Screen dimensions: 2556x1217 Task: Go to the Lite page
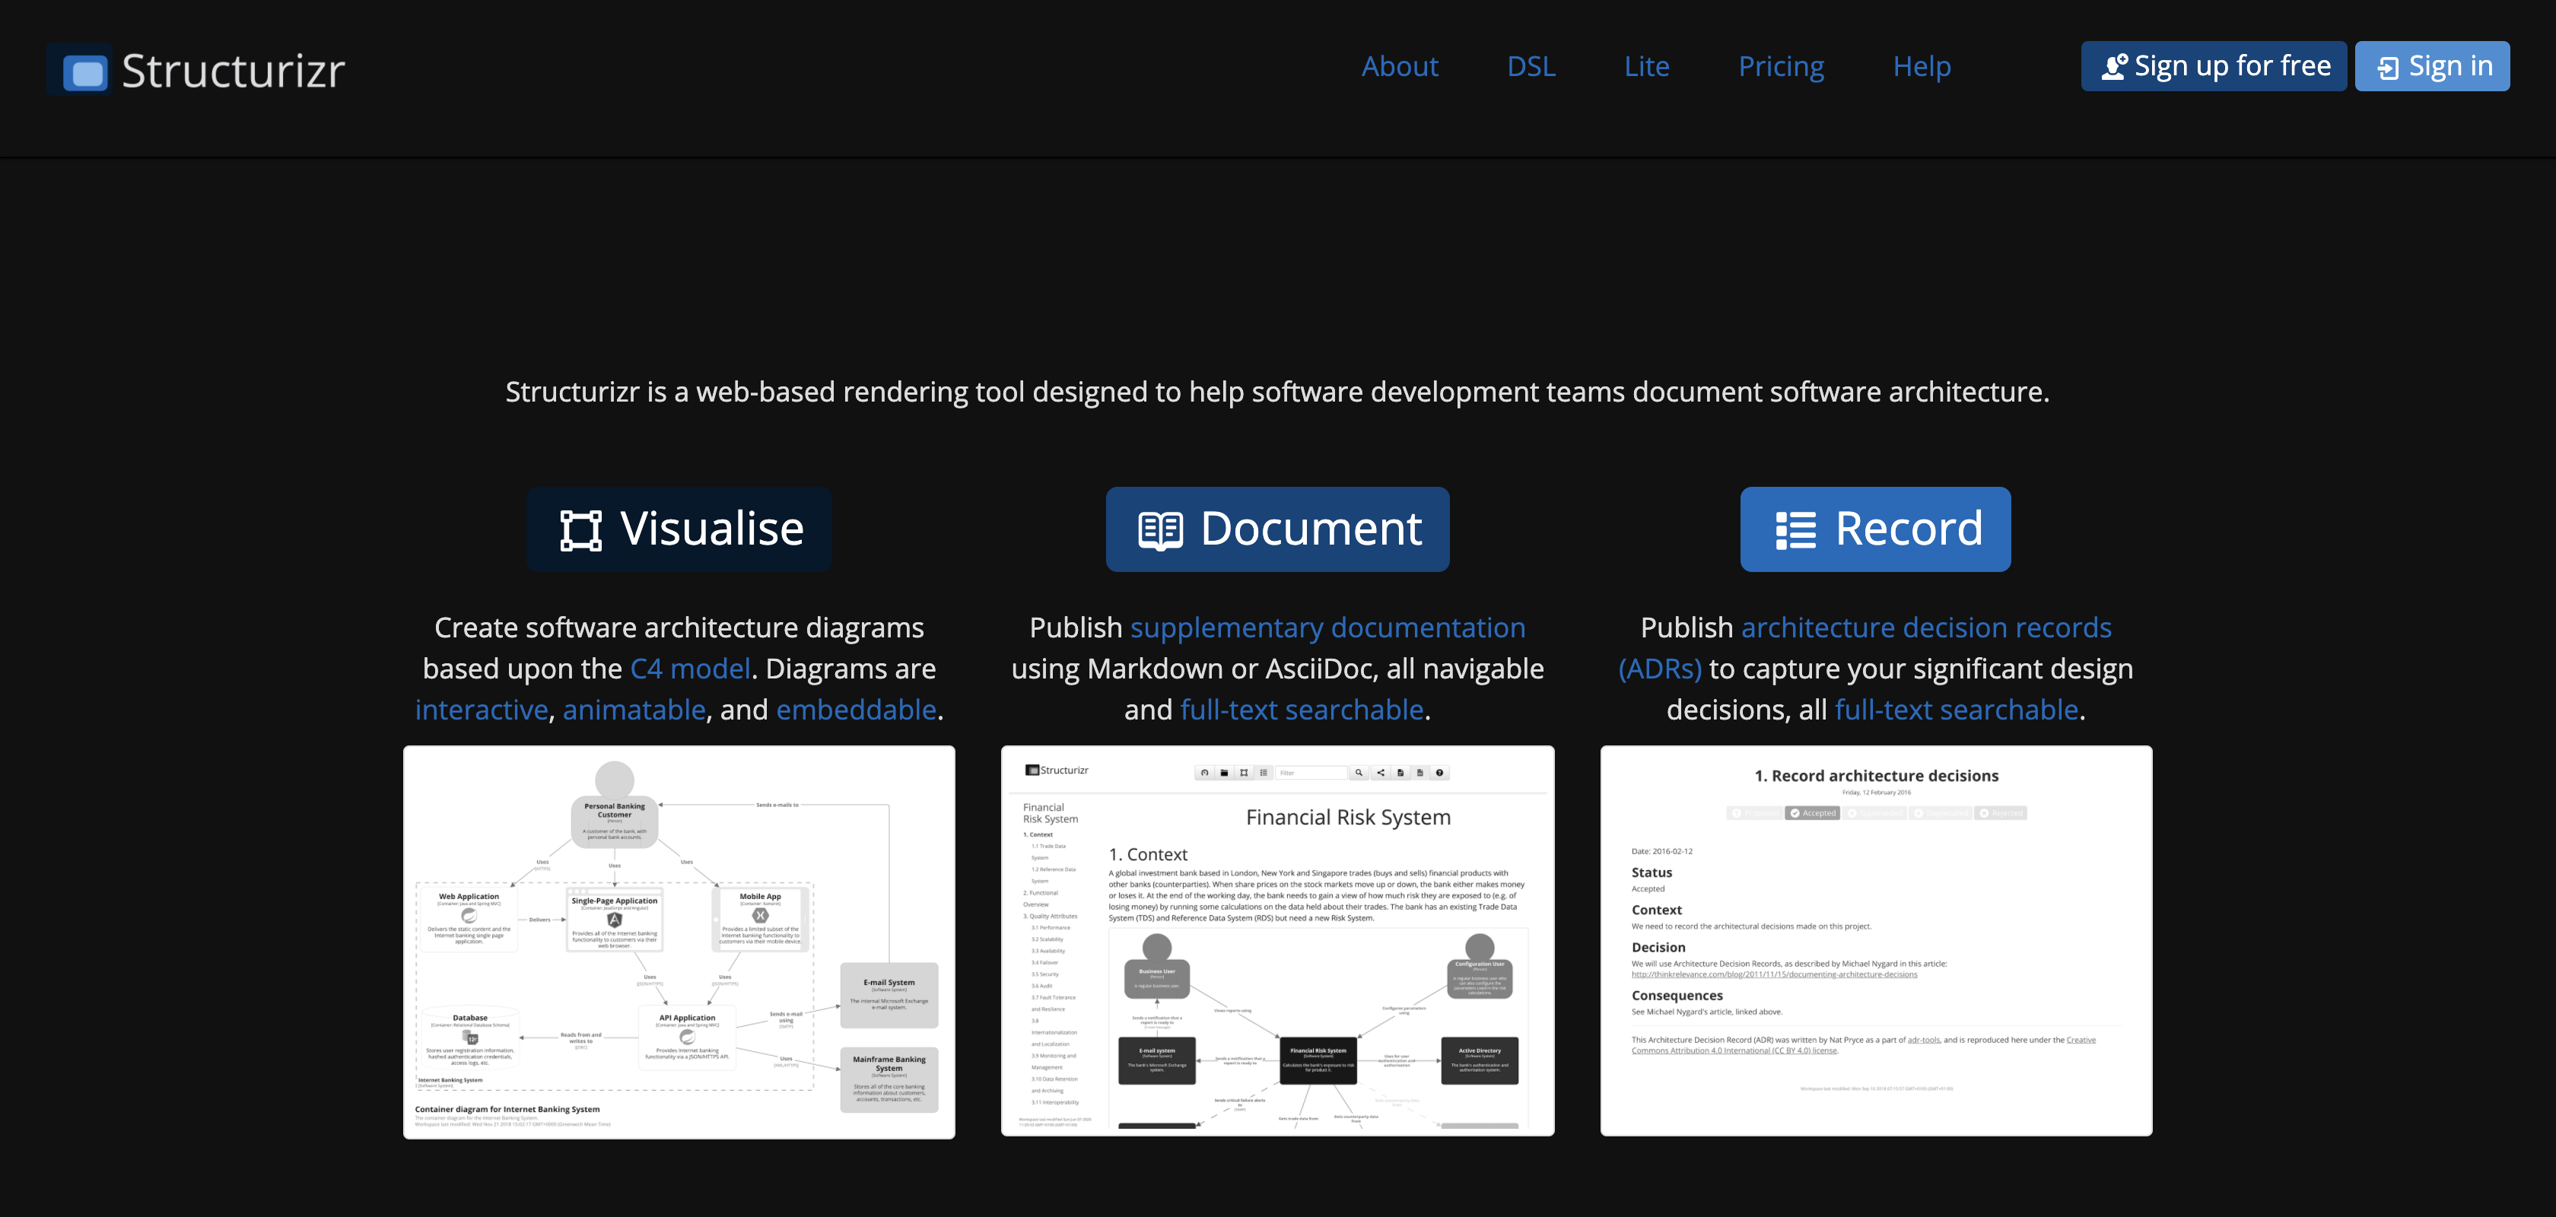click(1646, 66)
